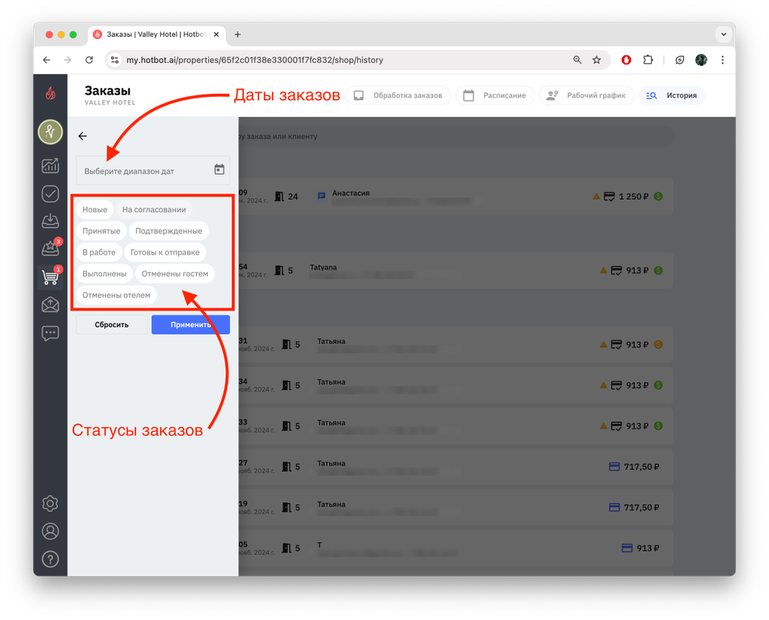Open the Opera-style red extension icon

tap(626, 60)
